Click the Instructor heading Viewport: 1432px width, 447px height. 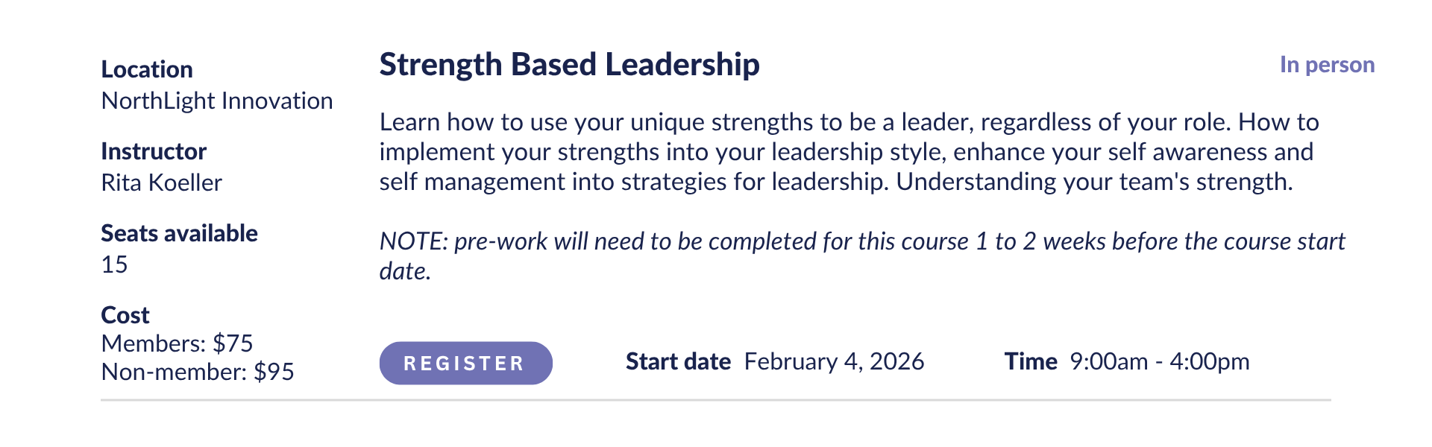(154, 151)
